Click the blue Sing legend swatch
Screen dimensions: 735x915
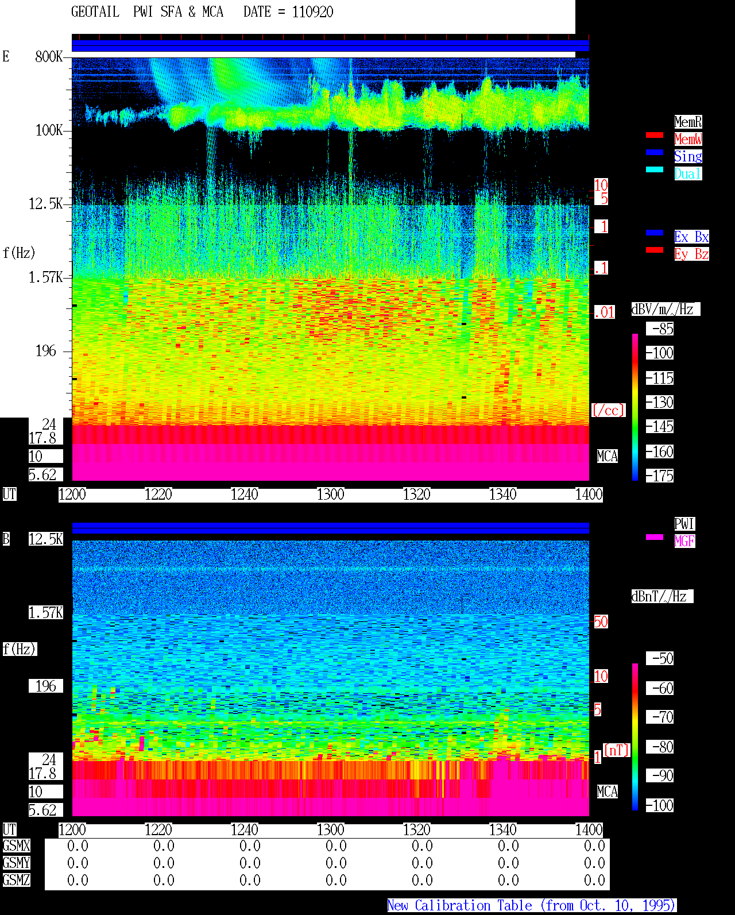655,152
